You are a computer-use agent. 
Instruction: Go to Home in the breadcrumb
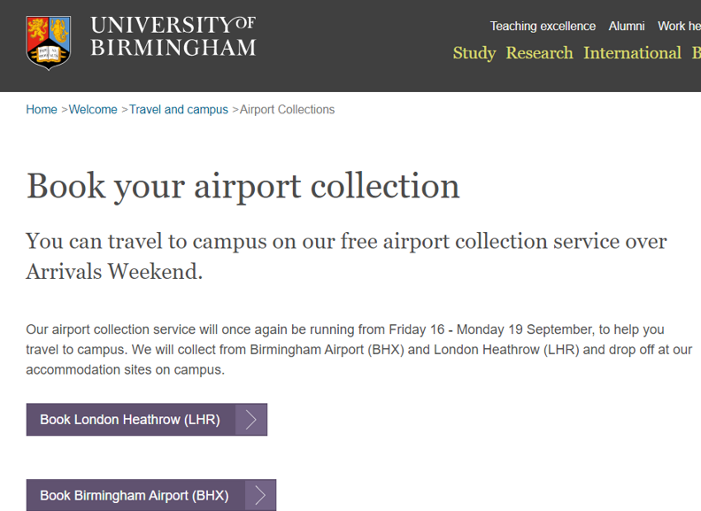click(42, 110)
